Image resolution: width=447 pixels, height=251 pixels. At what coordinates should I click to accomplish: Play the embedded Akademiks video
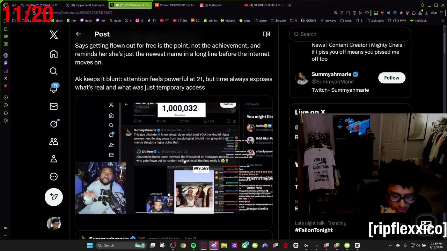174,158
